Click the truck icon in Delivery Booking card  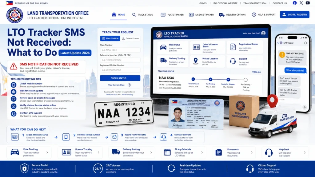tap(116, 152)
